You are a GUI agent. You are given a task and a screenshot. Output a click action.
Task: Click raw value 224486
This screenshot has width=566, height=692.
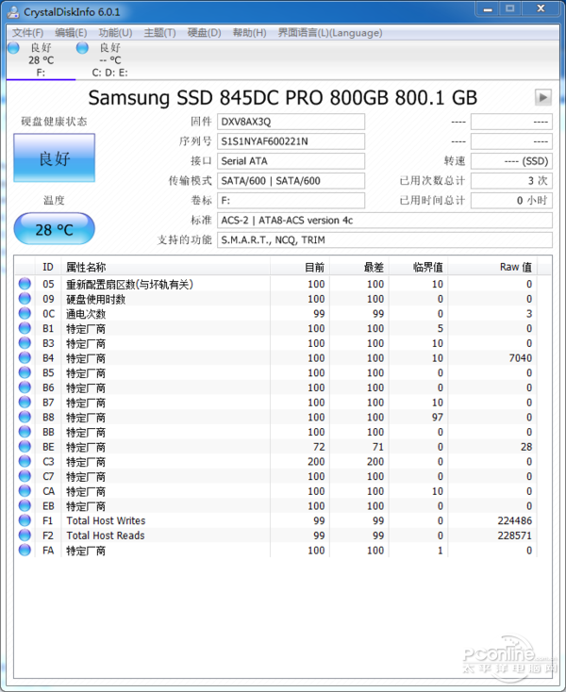coord(514,520)
